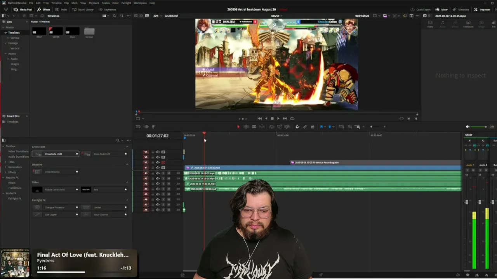Screen dimensions: 497x279
Task: Open the Keyframes panel
Action: point(108,9)
